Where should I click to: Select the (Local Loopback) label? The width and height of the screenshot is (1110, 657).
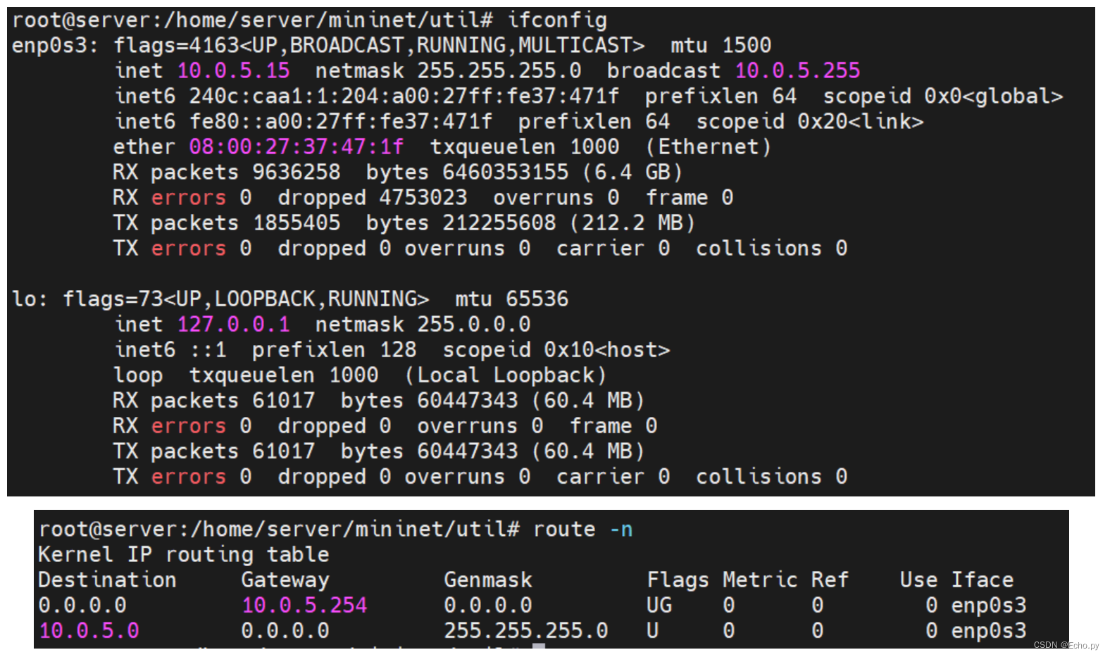pos(505,375)
